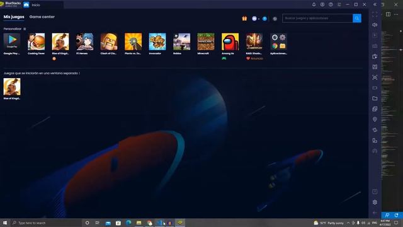Open the blue-background game icon after Plants vs. Zombies
Screen dimensions: 403x227
click(157, 42)
